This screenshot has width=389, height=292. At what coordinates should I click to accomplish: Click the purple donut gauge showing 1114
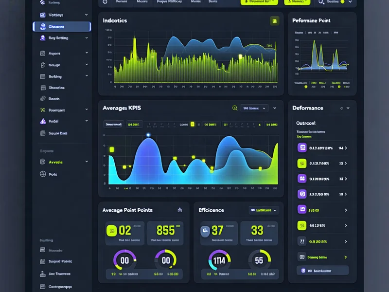click(219, 260)
